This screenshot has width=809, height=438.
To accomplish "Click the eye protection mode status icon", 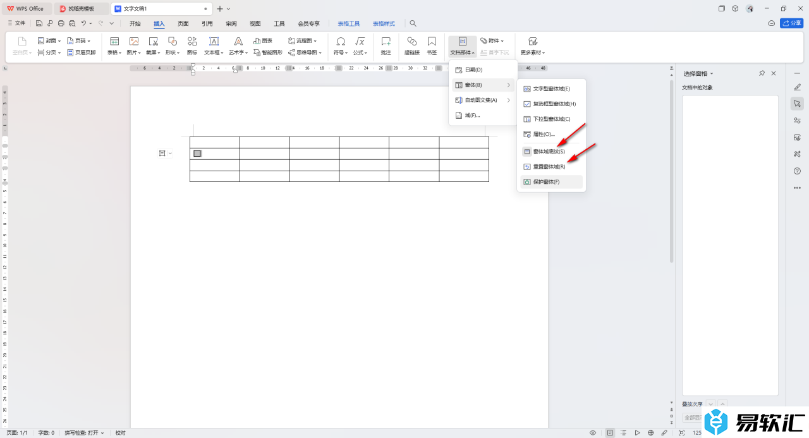I will (x=593, y=433).
